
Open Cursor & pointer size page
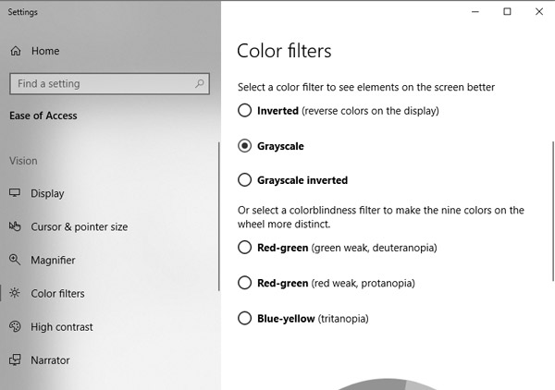tap(79, 226)
